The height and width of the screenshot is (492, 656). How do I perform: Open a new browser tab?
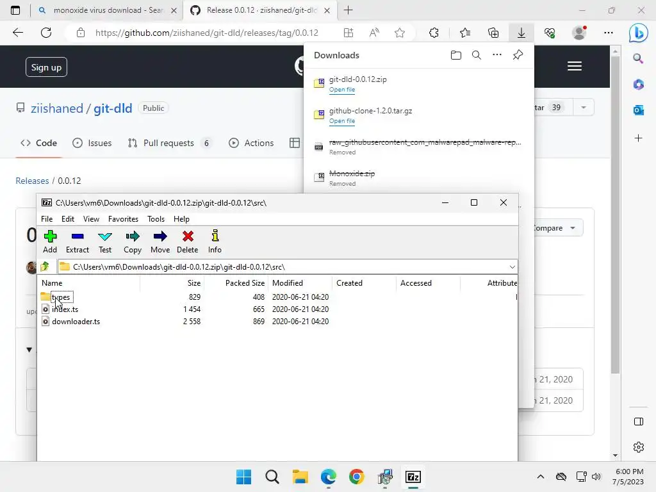348,10
